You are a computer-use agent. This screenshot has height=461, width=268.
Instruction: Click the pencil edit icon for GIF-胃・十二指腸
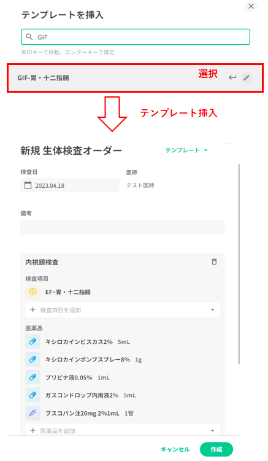[x=247, y=78]
